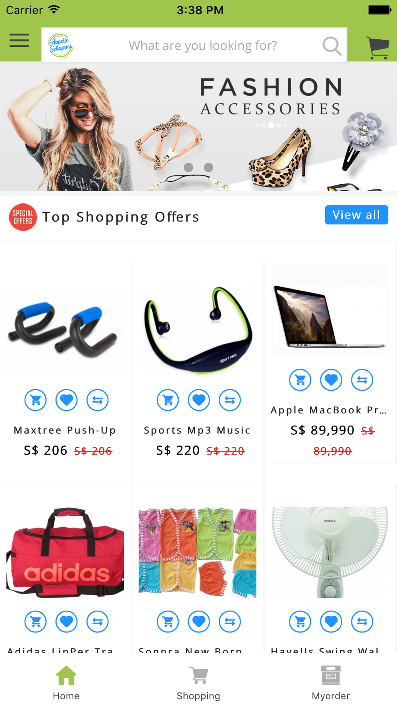
Task: Add Apple MacBook Pro to cart
Action: tap(300, 380)
